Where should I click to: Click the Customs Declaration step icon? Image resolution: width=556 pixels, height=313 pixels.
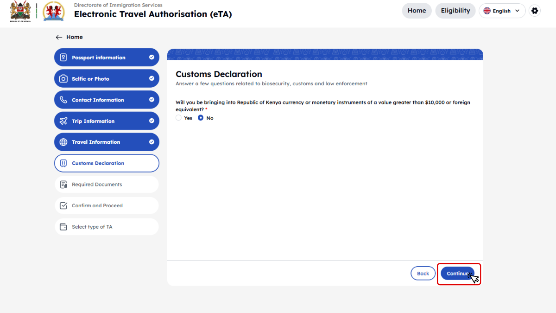click(x=63, y=163)
